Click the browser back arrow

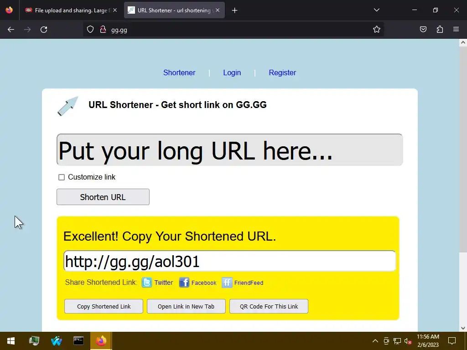11,30
